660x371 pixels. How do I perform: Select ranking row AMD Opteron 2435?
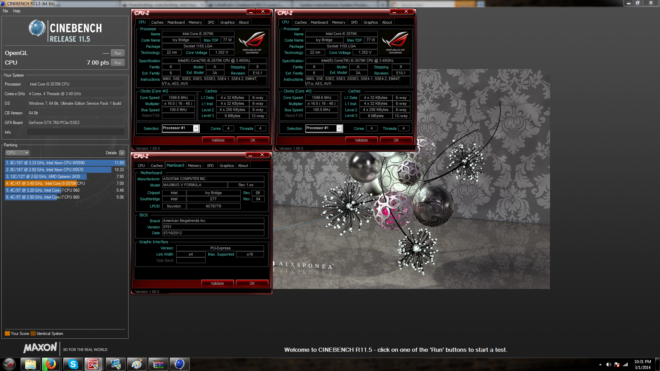65,177
